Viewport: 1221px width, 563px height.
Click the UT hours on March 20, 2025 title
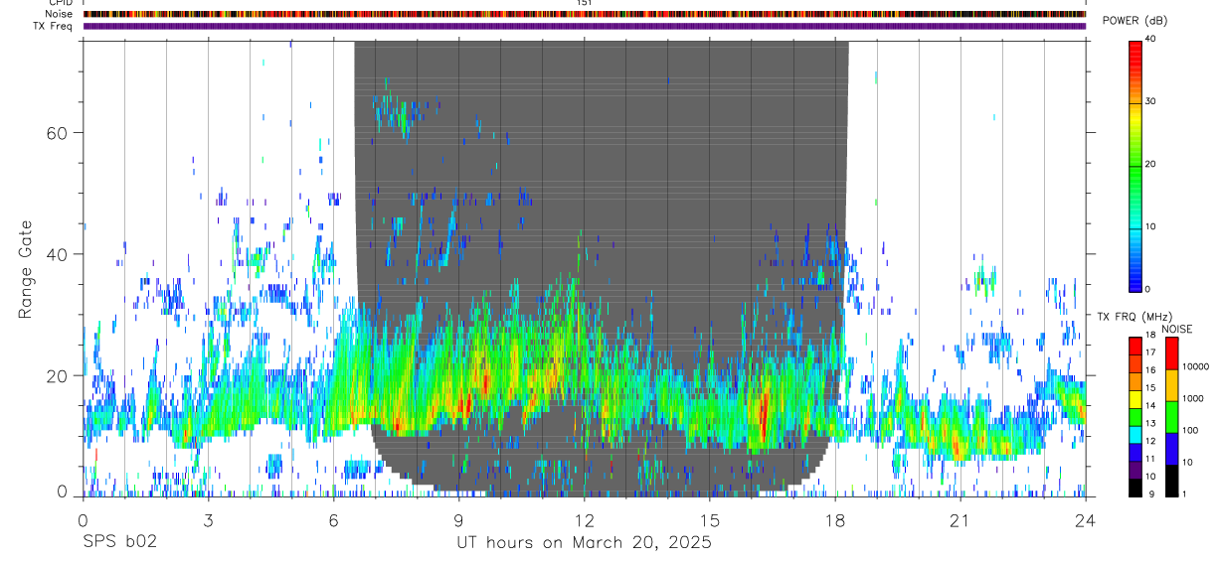(x=584, y=542)
